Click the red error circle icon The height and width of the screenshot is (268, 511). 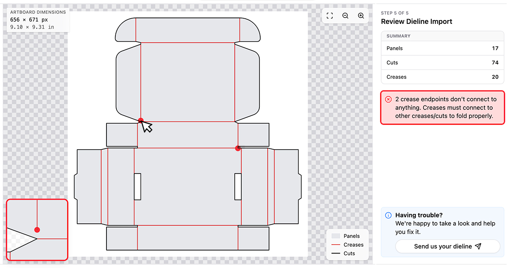(x=388, y=99)
